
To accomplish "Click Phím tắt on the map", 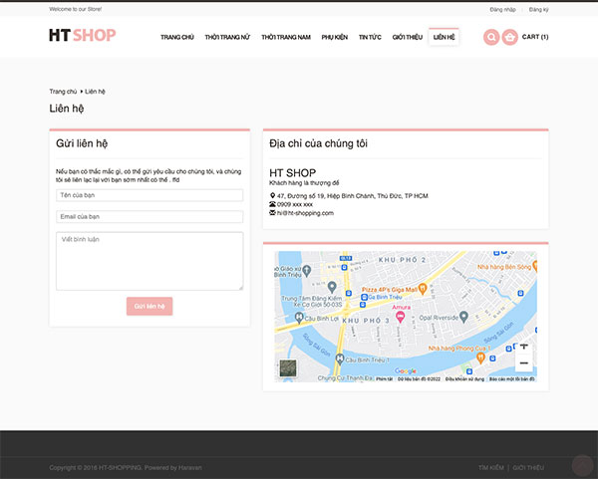I will pyautogui.click(x=384, y=379).
